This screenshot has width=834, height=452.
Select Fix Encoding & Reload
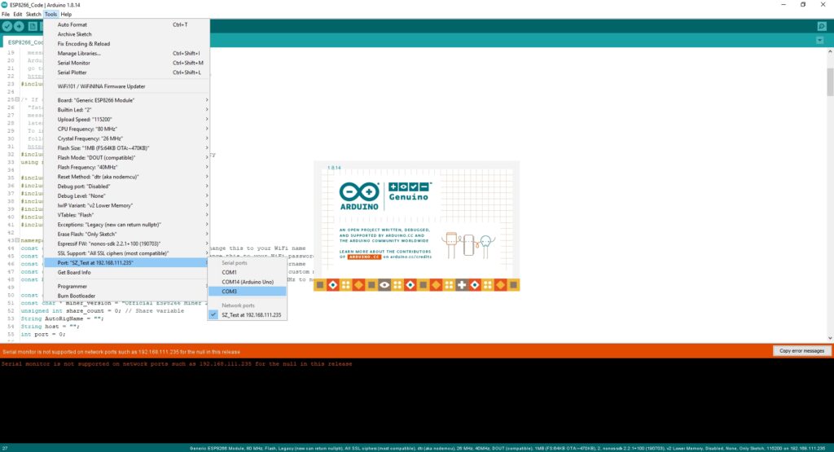click(126, 44)
